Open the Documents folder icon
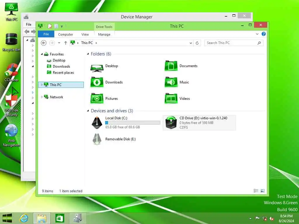This screenshot has width=299, height=224. coord(171,66)
